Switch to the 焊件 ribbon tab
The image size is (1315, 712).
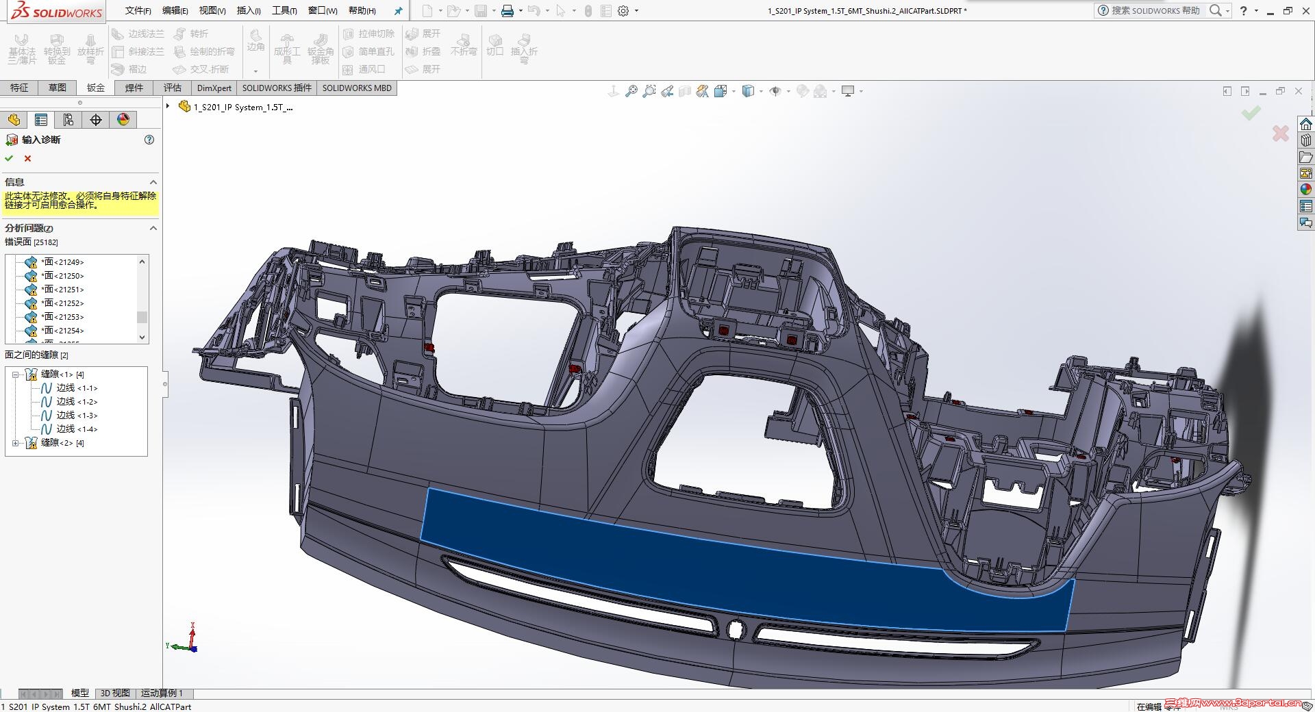click(134, 88)
